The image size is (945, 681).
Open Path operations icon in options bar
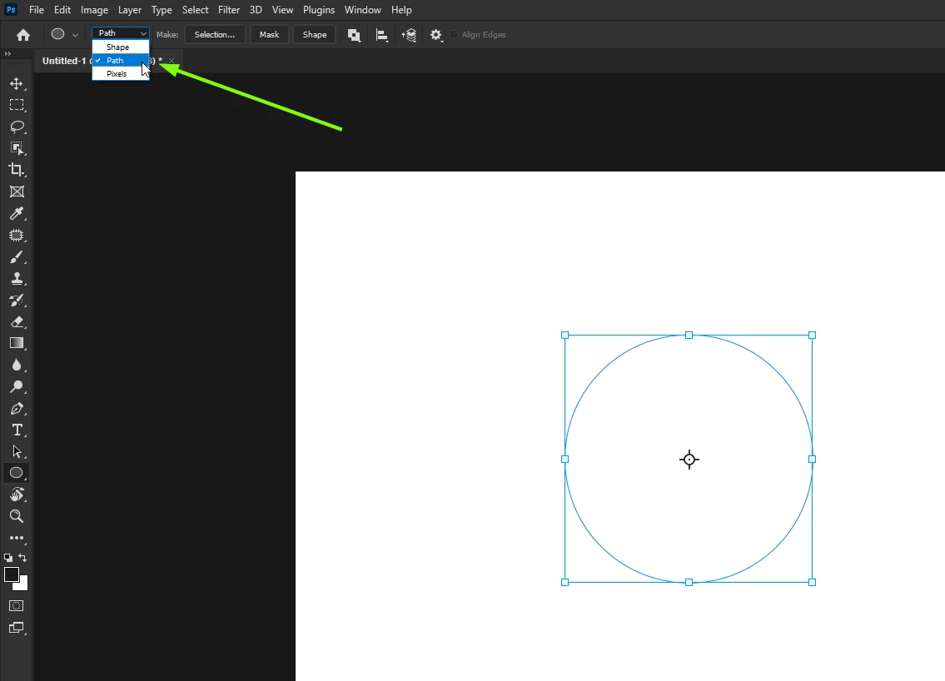point(354,35)
